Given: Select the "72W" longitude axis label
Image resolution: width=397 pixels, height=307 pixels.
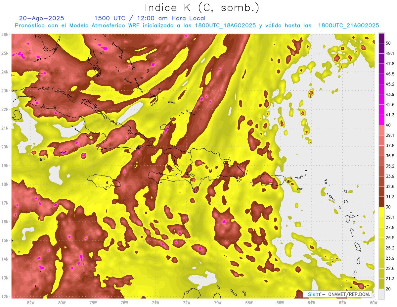Looking at the screenshot, I should tap(187, 303).
